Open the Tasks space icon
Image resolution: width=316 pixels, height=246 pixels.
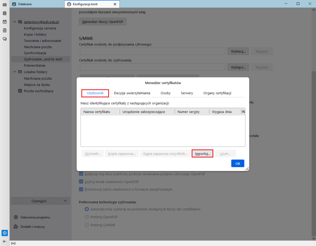click(4, 30)
